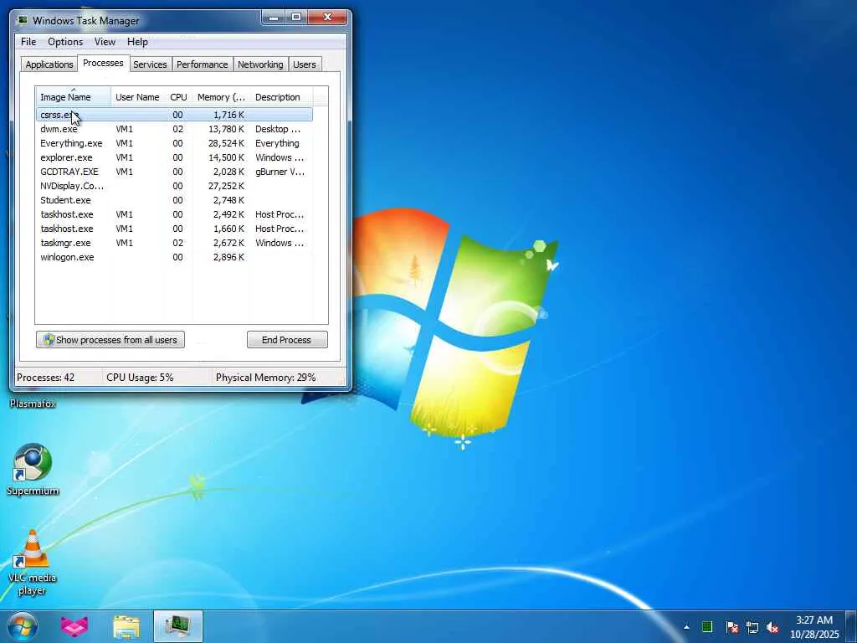
Task: Click Physical Memory: 29% status entry
Action: click(x=265, y=378)
